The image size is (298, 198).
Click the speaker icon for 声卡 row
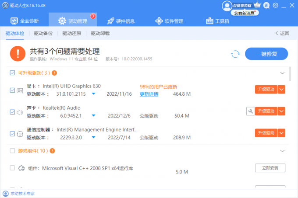[x=20, y=112]
